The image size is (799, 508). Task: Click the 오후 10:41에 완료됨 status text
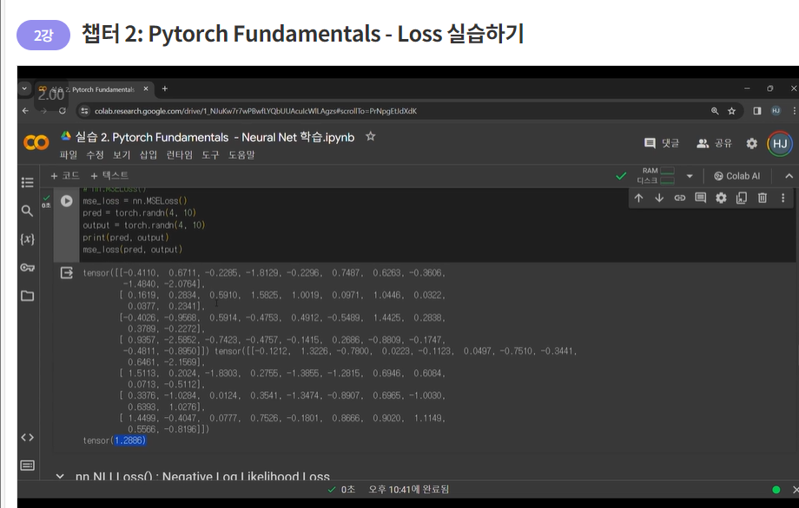click(x=409, y=489)
